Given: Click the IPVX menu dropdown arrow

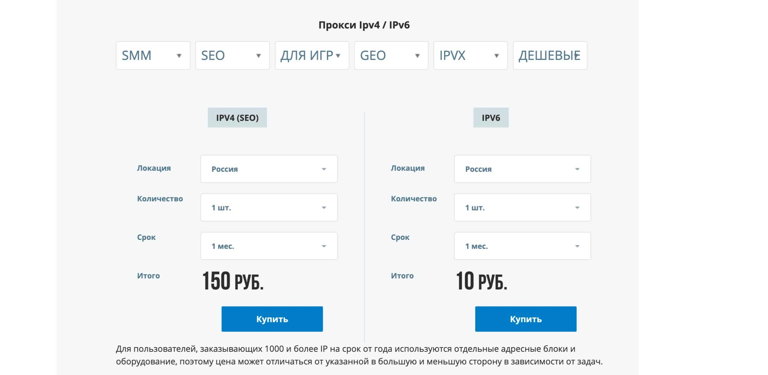Looking at the screenshot, I should click(x=496, y=56).
